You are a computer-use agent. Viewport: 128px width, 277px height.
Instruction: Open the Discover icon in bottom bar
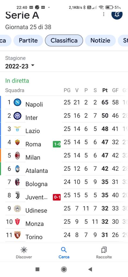coord(24,250)
